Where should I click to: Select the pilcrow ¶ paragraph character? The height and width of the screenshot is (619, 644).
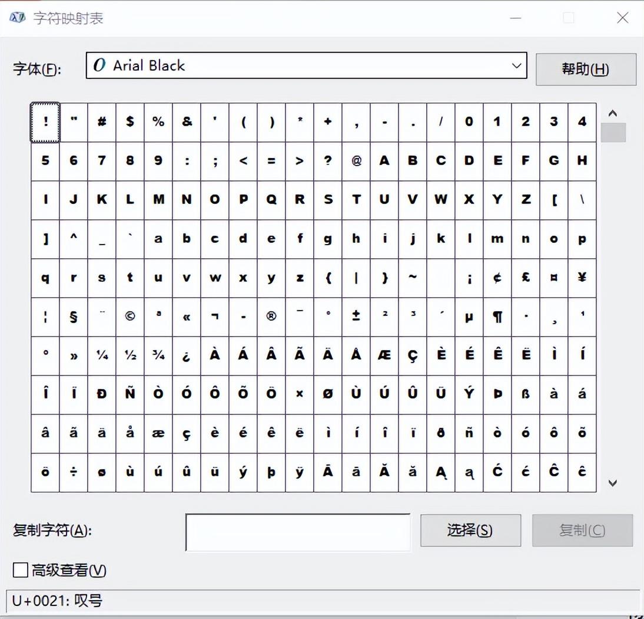tap(497, 317)
